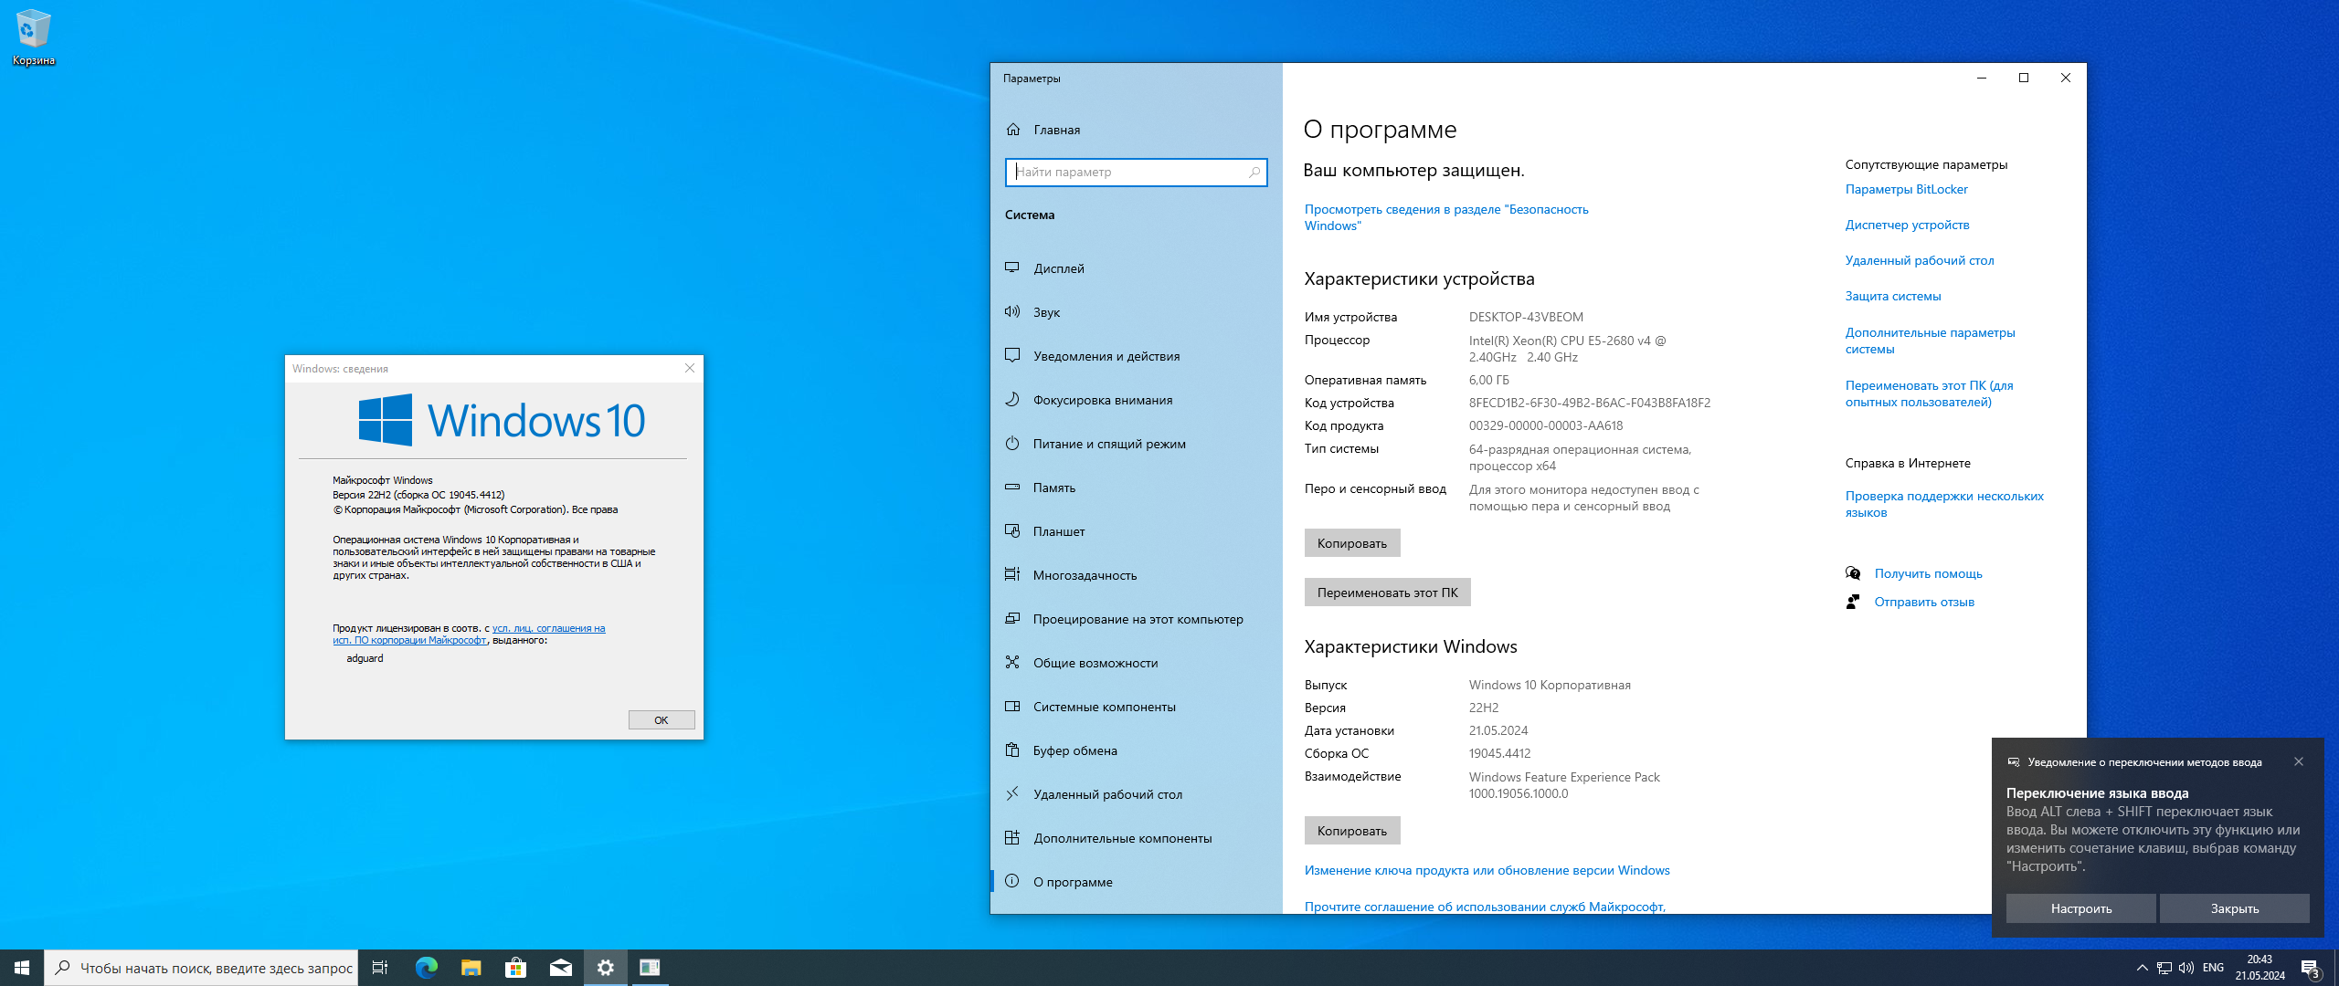Dismiss the input-switch notification with its X
2339x986 pixels.
pos(2298,761)
